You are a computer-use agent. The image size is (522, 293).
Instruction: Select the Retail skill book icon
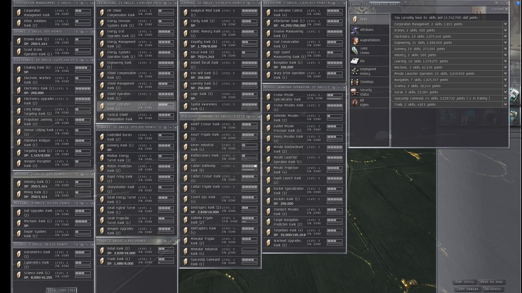[x=102, y=251]
